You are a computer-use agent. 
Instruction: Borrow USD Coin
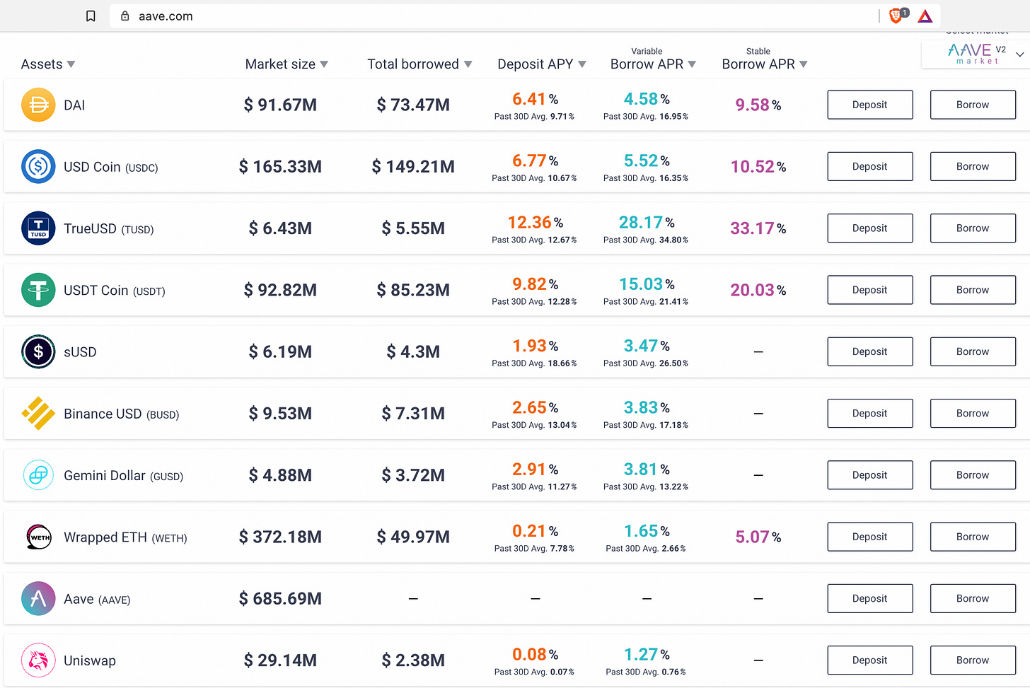coord(973,167)
